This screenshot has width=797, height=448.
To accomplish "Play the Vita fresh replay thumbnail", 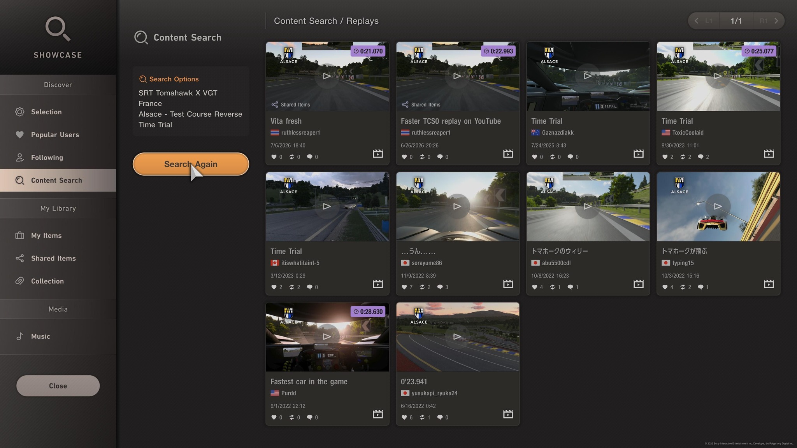I will (327, 76).
